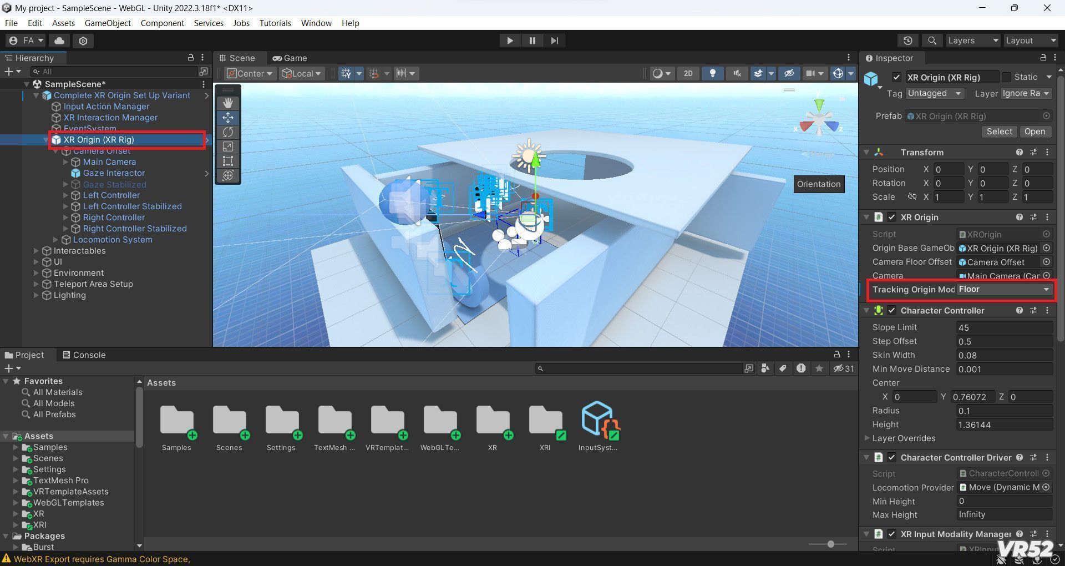Toggle grid snapping icon

click(346, 73)
